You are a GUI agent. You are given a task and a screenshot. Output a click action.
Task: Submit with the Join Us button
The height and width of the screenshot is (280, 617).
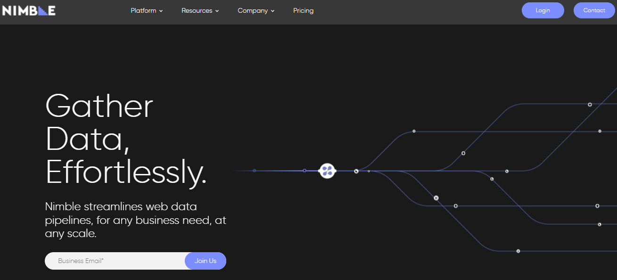pyautogui.click(x=206, y=261)
